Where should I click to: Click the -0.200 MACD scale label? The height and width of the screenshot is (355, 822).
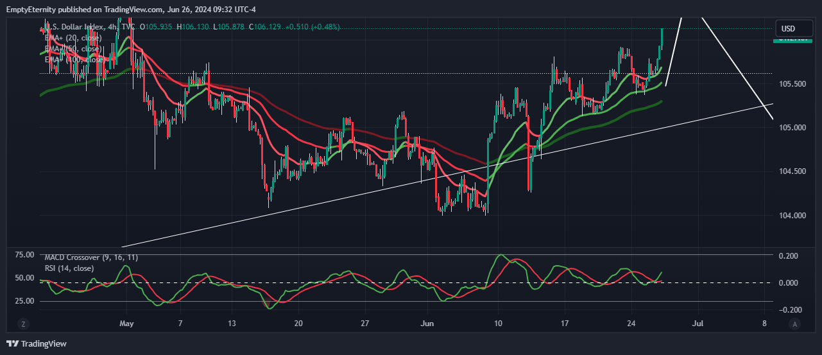point(789,310)
